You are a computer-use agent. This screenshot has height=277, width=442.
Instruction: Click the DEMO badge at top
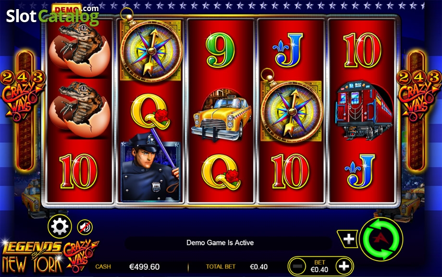point(67,9)
